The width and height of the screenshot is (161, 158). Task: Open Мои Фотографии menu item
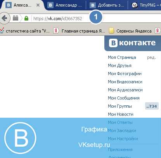point(125,74)
